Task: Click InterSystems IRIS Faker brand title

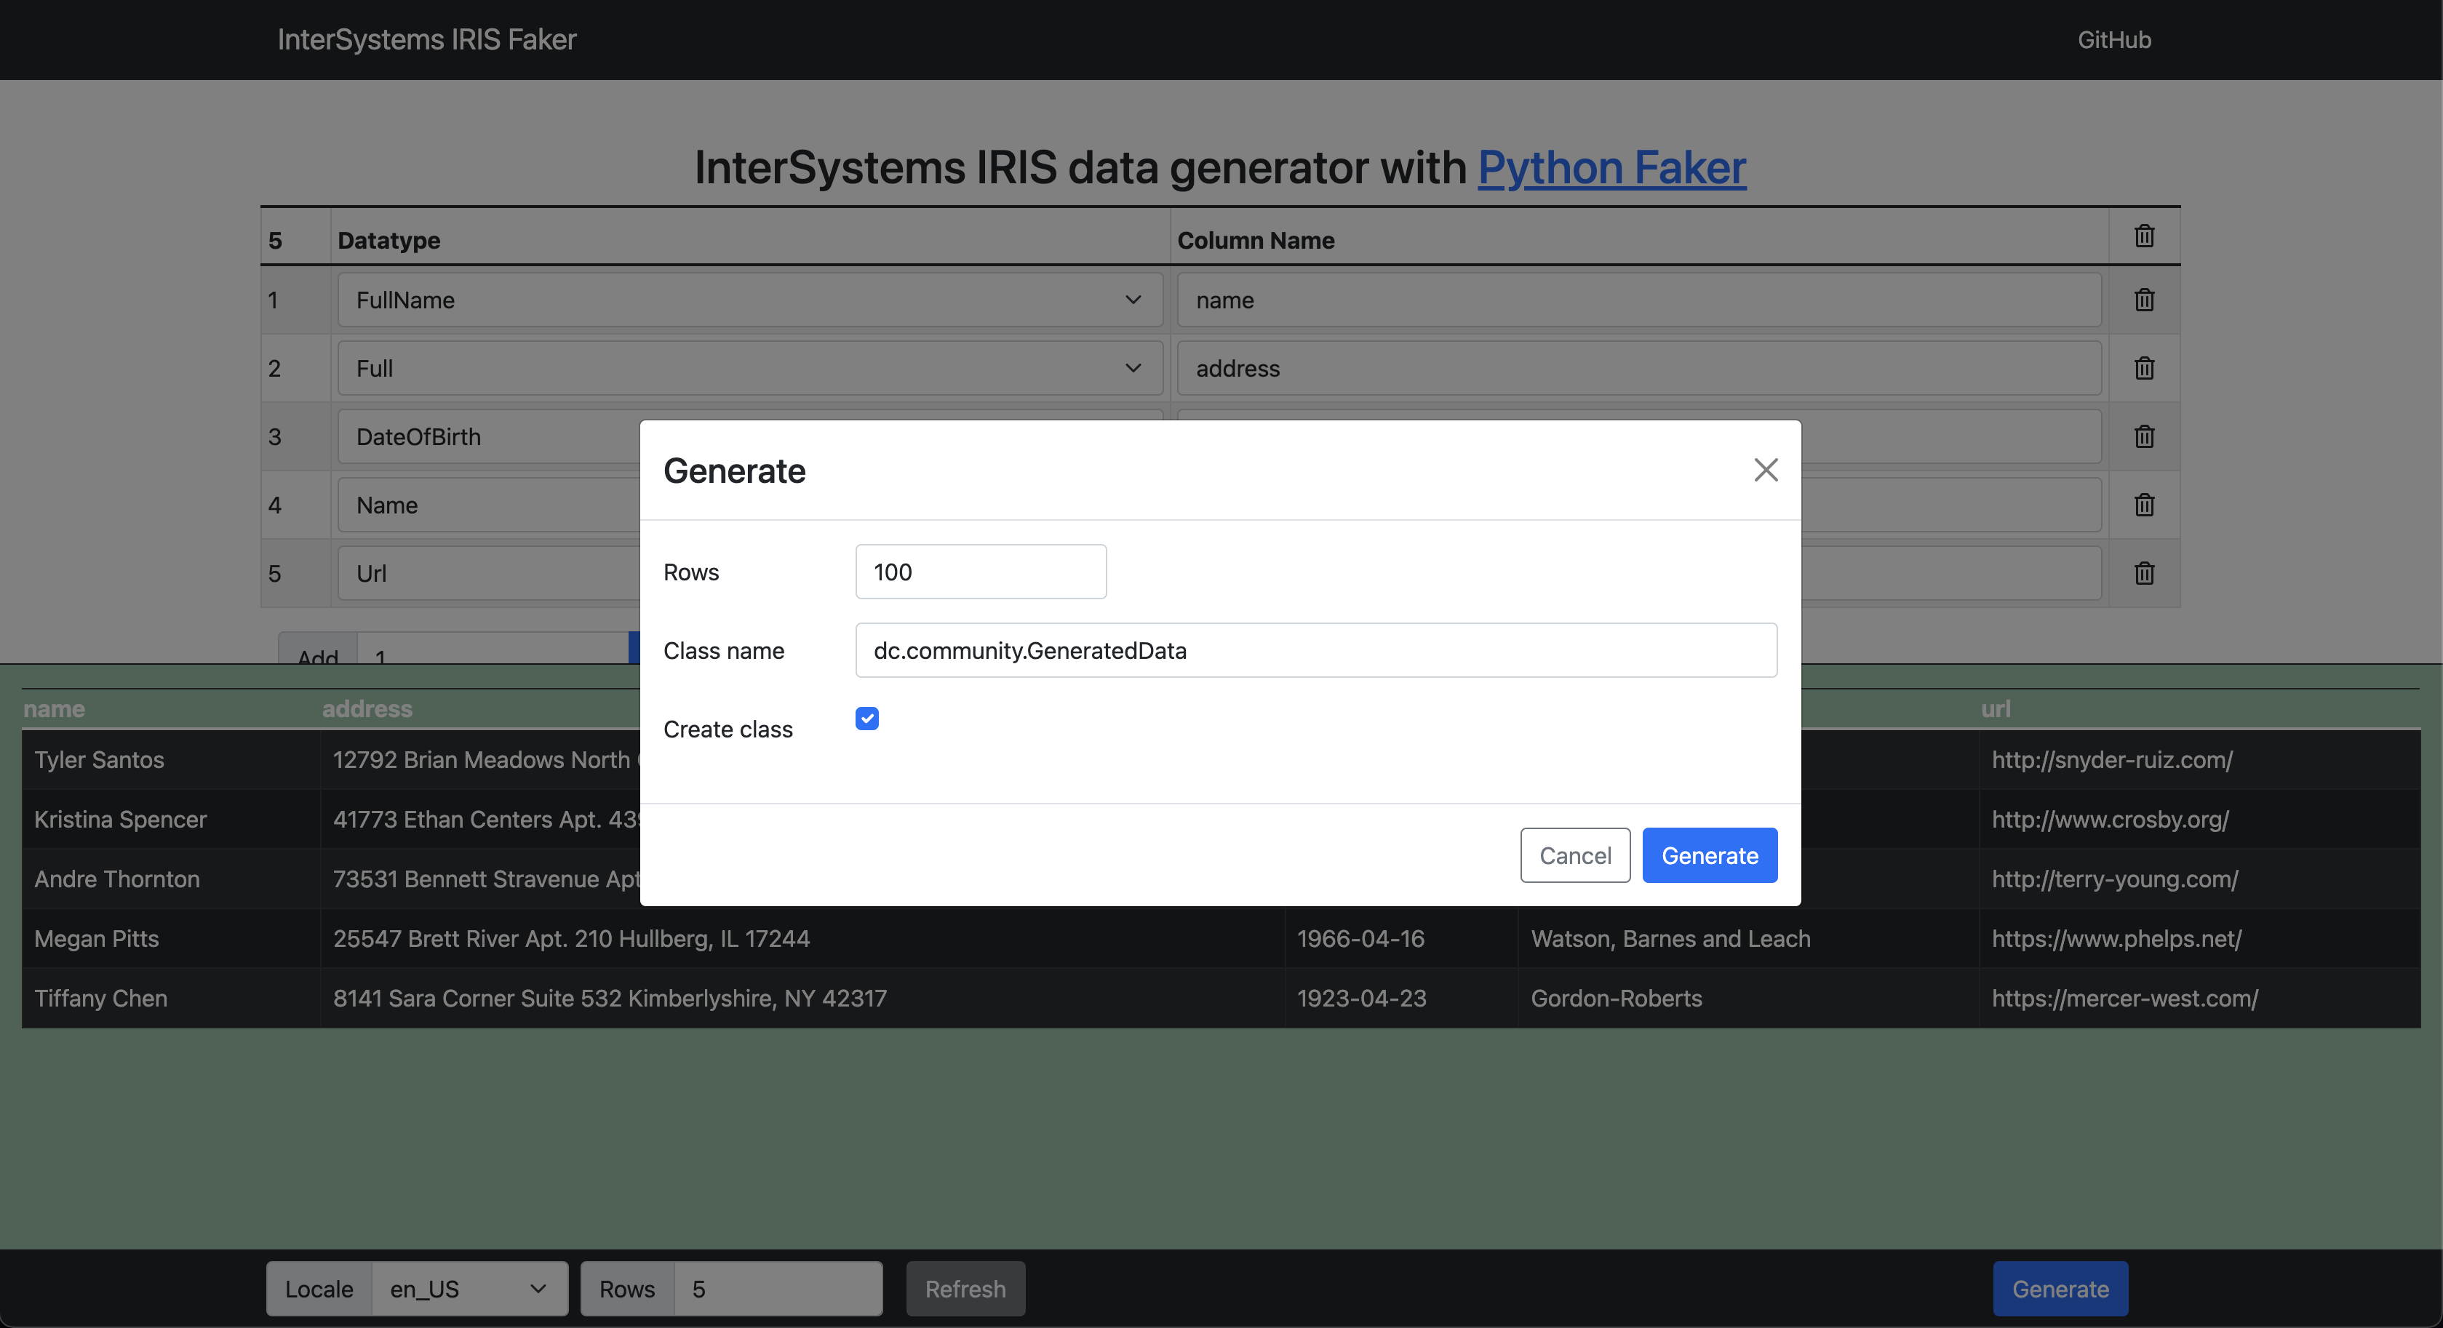Action: tap(427, 40)
